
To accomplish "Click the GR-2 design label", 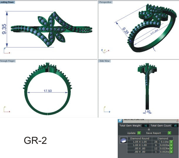I will pyautogui.click(x=35, y=141).
